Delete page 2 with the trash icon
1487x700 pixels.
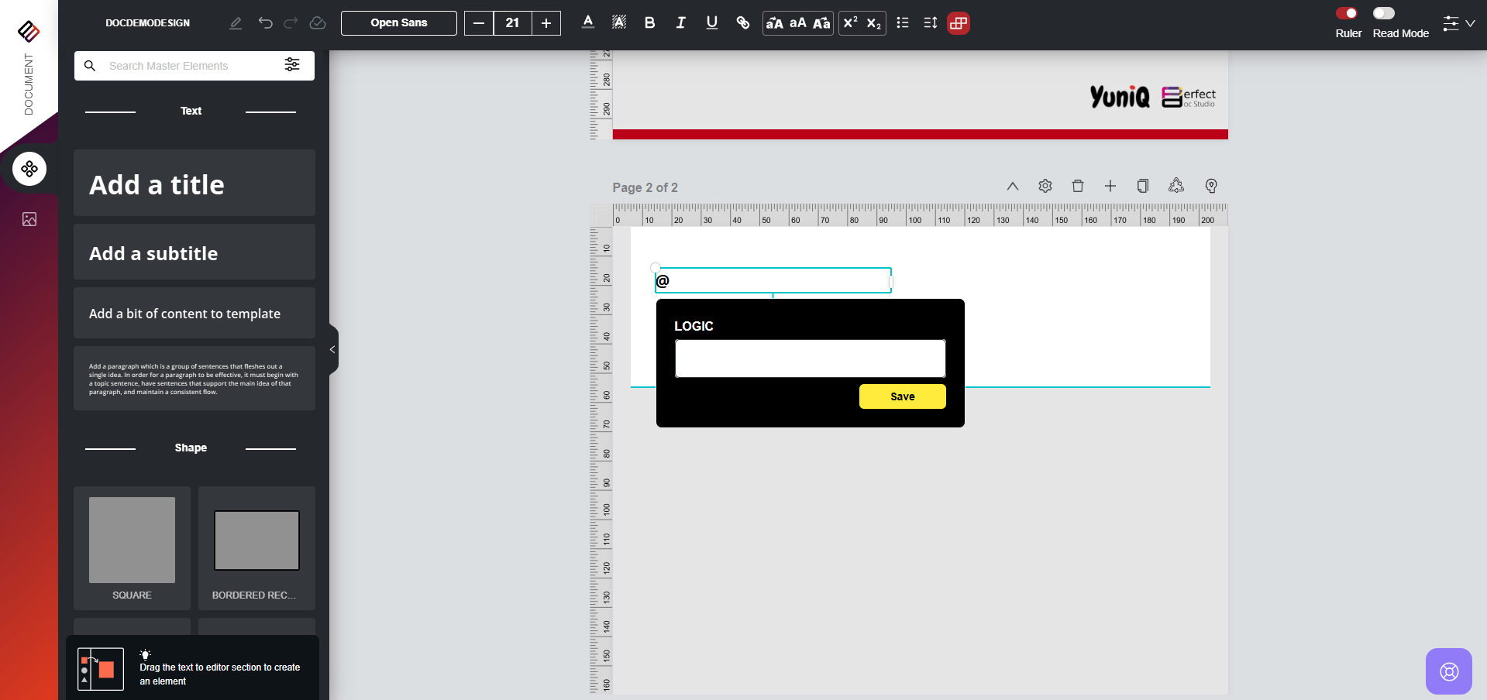pos(1077,186)
